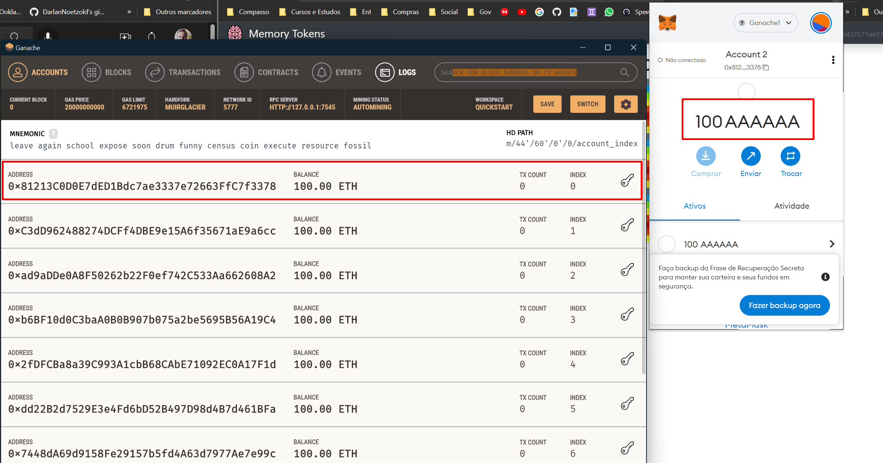The width and height of the screenshot is (883, 463).
Task: Click the Trocar swap icon
Action: click(790, 156)
